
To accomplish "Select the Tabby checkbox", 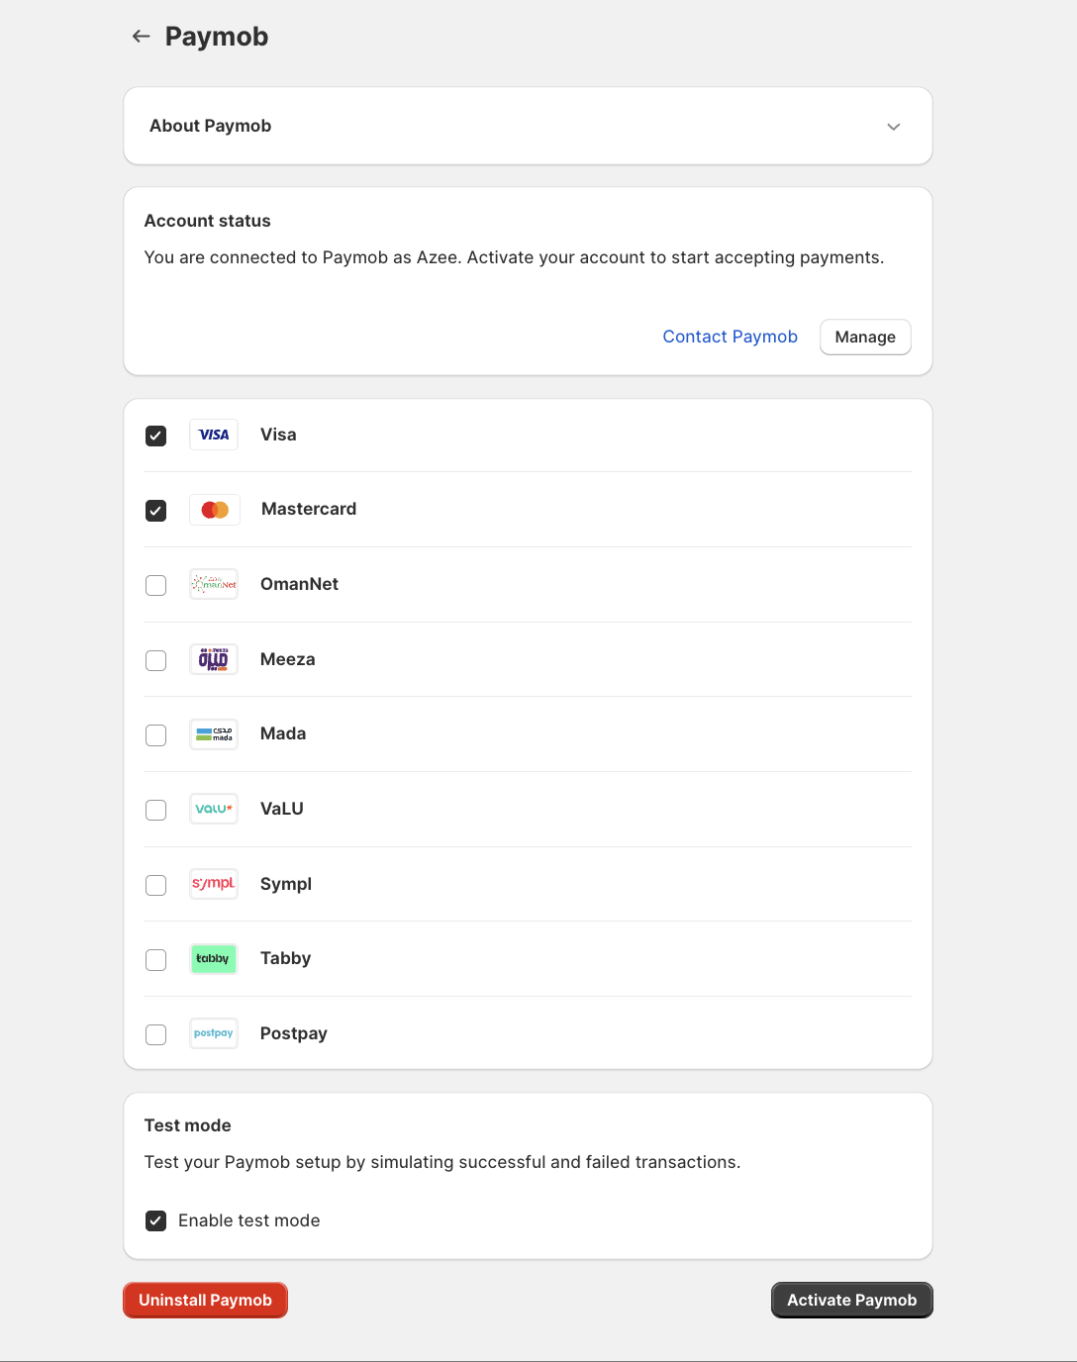I will 156,960.
